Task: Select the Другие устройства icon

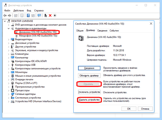Action: [12, 47]
